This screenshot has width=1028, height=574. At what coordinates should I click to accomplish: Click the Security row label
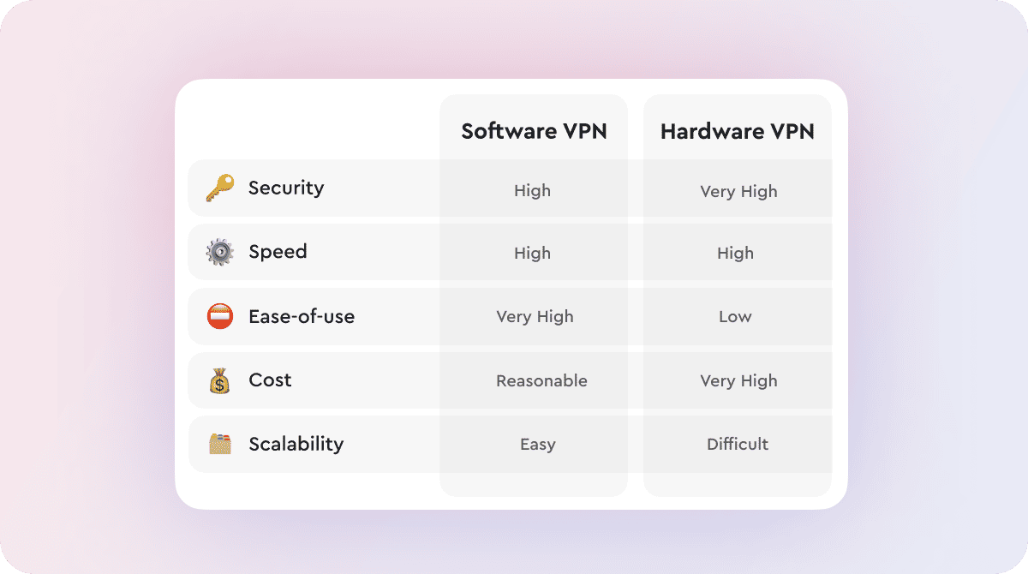coord(286,188)
